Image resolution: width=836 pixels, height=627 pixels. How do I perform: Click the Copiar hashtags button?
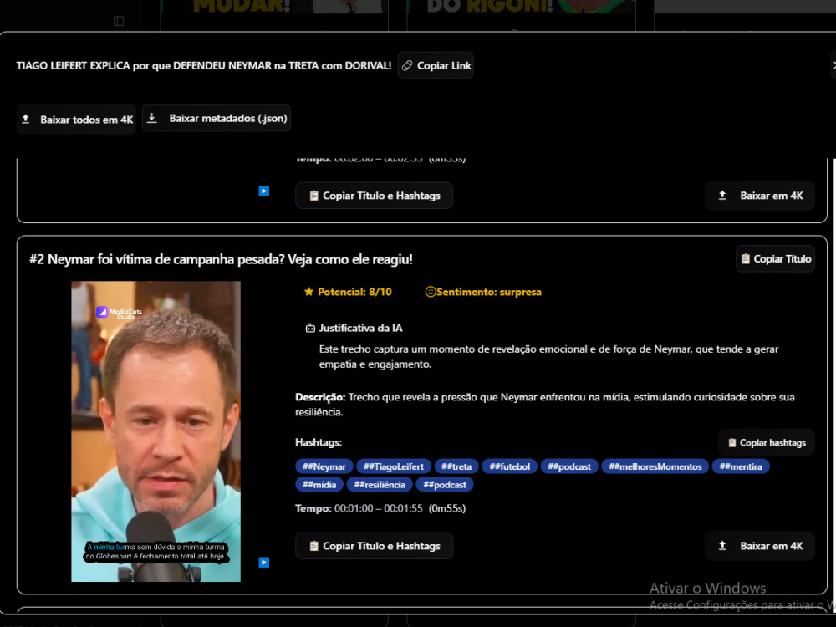pos(767,442)
